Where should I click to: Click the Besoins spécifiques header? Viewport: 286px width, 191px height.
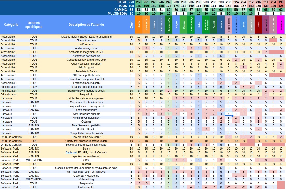pos(34,25)
